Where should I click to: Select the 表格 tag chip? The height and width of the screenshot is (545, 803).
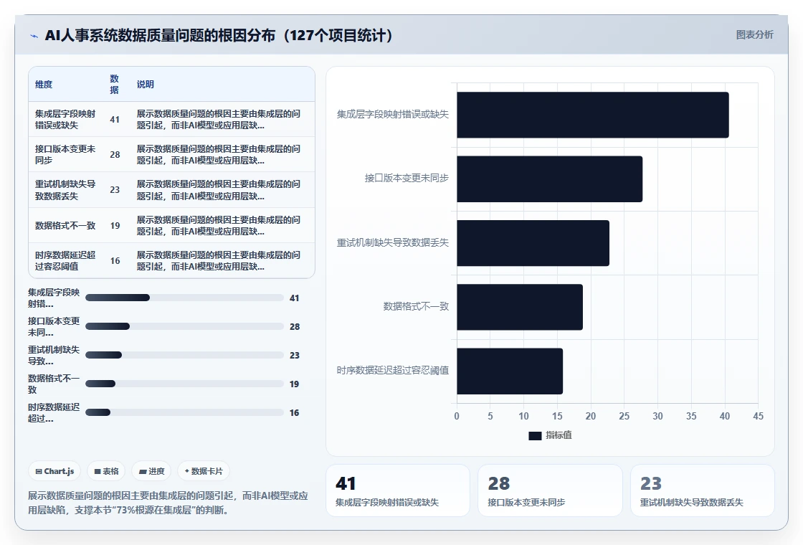click(x=107, y=471)
